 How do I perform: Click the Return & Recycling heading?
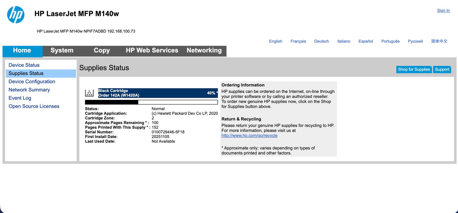click(x=242, y=119)
